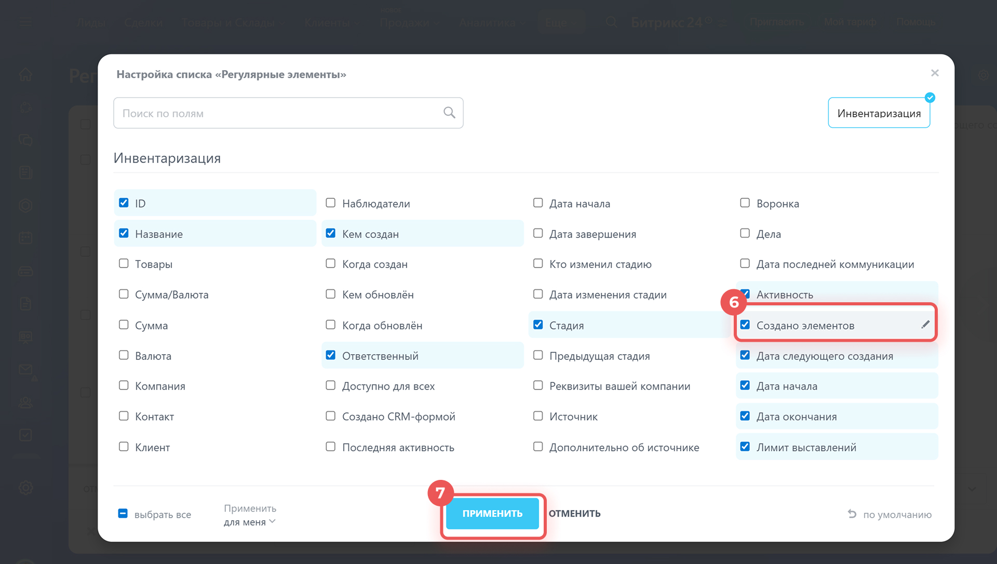997x564 pixels.
Task: Open the dimmed Сделки menu item
Action: tap(143, 23)
